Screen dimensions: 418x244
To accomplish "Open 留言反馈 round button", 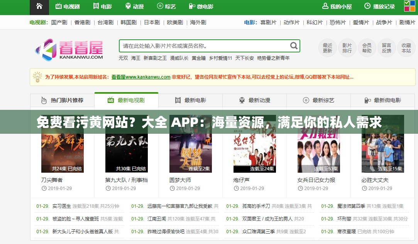I will point(386,48).
